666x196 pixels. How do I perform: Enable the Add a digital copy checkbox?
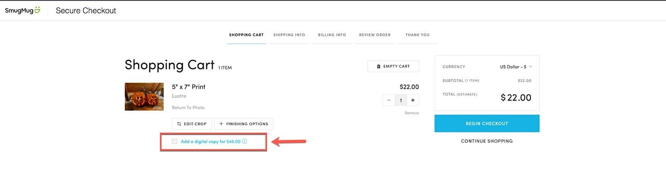pos(175,141)
